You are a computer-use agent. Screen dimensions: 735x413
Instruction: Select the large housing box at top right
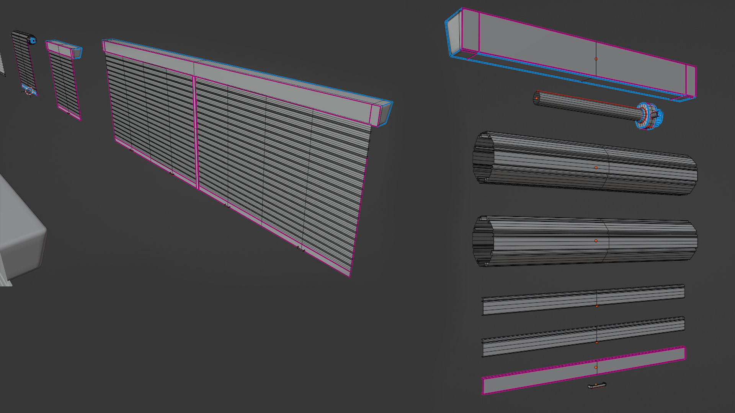click(570, 55)
